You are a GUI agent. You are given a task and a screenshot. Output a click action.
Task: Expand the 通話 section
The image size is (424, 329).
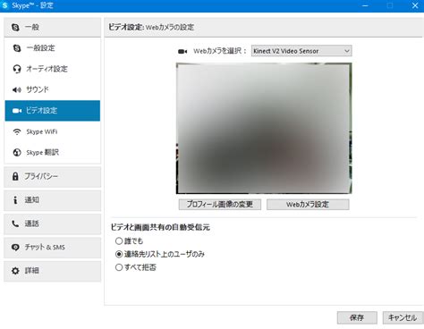53,224
